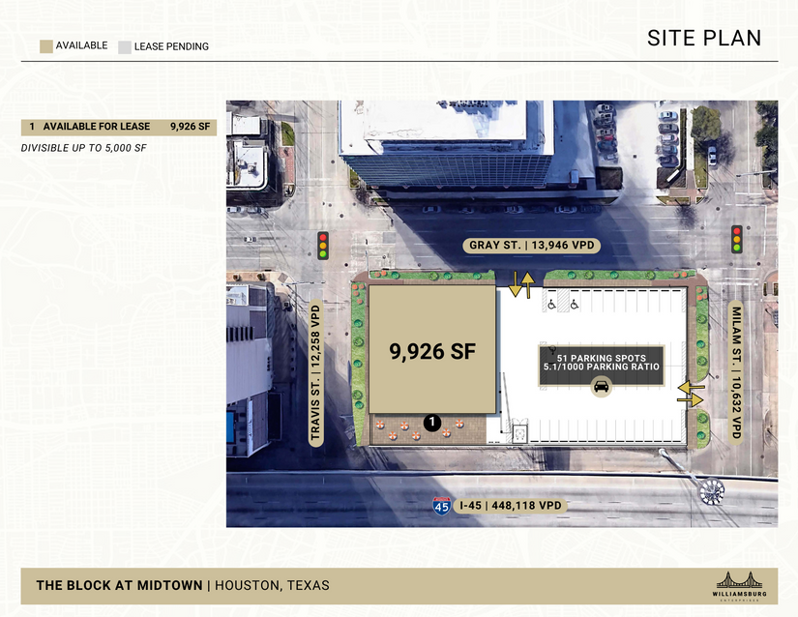Click the 51 Parking Spots info box
798x617 pixels.
[x=601, y=367]
